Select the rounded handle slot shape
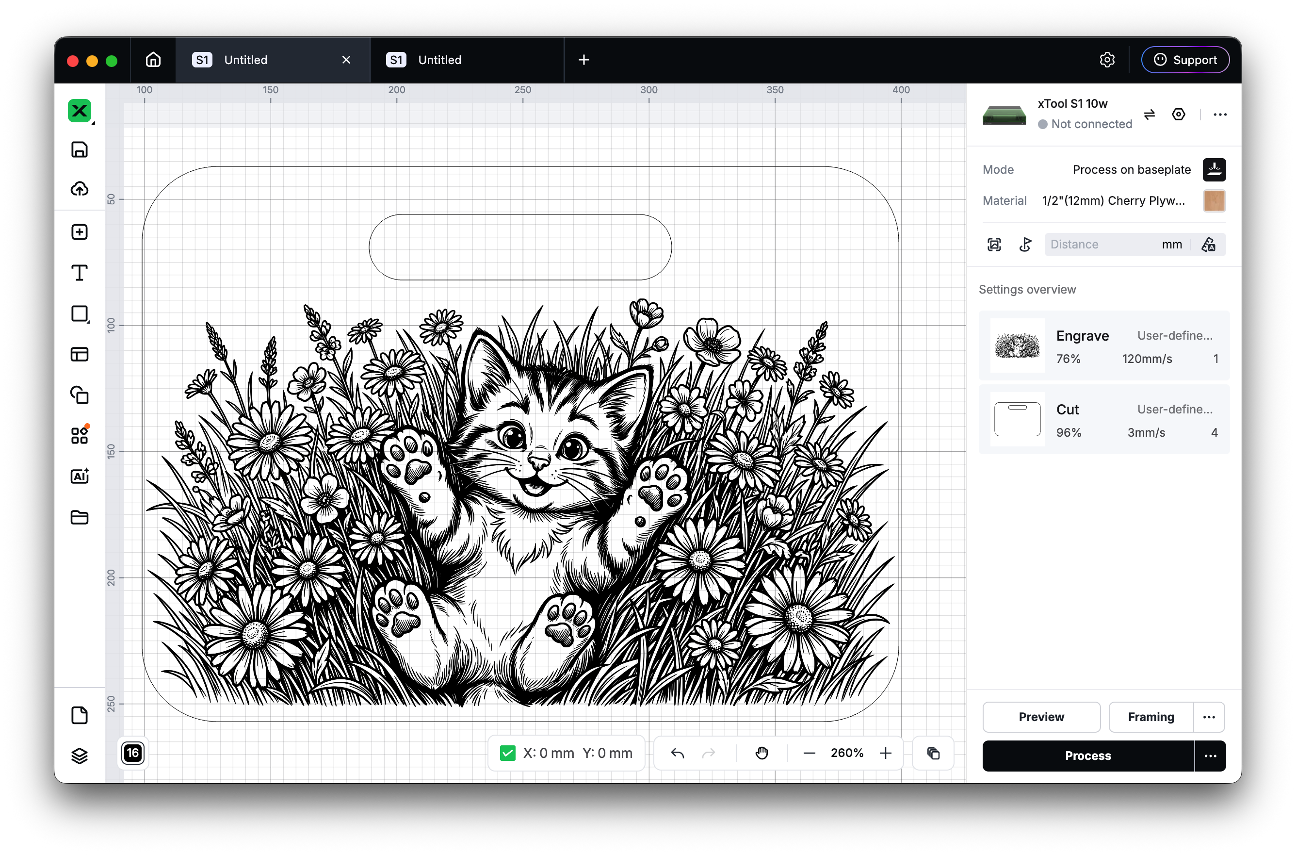The width and height of the screenshot is (1296, 855). (x=520, y=247)
